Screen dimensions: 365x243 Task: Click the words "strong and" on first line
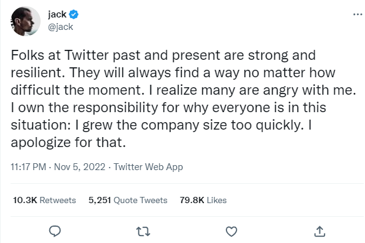(281, 55)
